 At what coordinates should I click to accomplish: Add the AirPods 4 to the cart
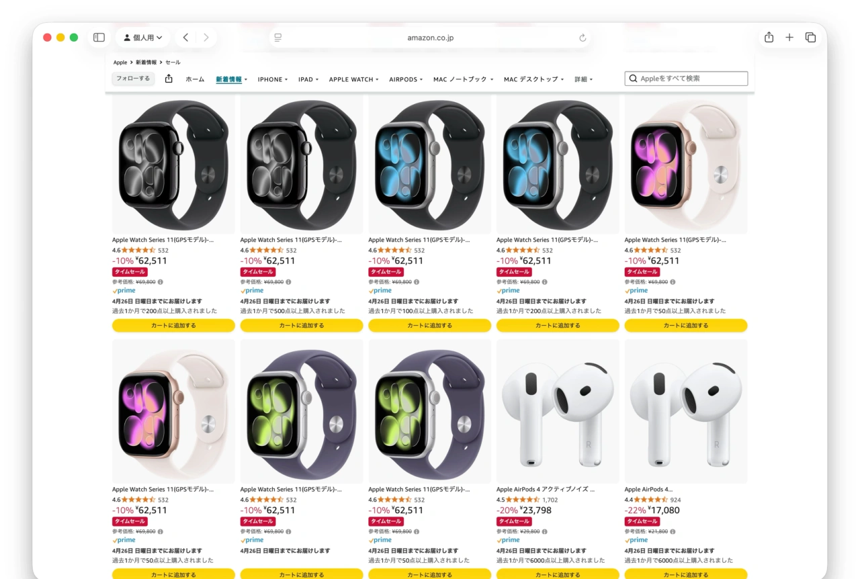[685, 575]
